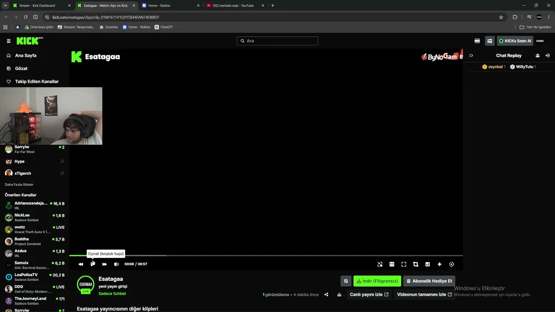Open the xTigerch channel in sidebar

tap(35, 173)
